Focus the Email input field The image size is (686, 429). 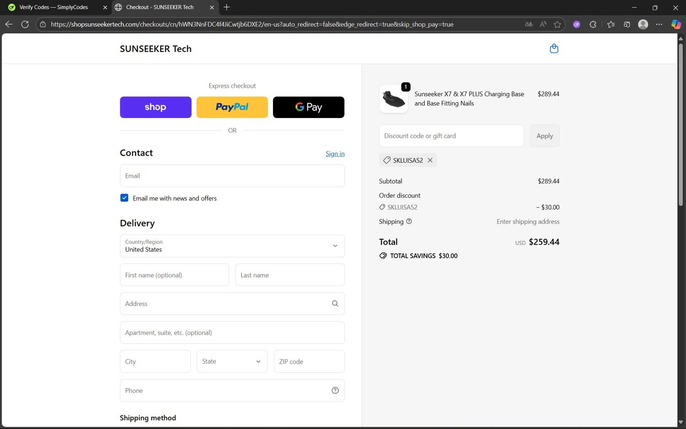pyautogui.click(x=232, y=176)
